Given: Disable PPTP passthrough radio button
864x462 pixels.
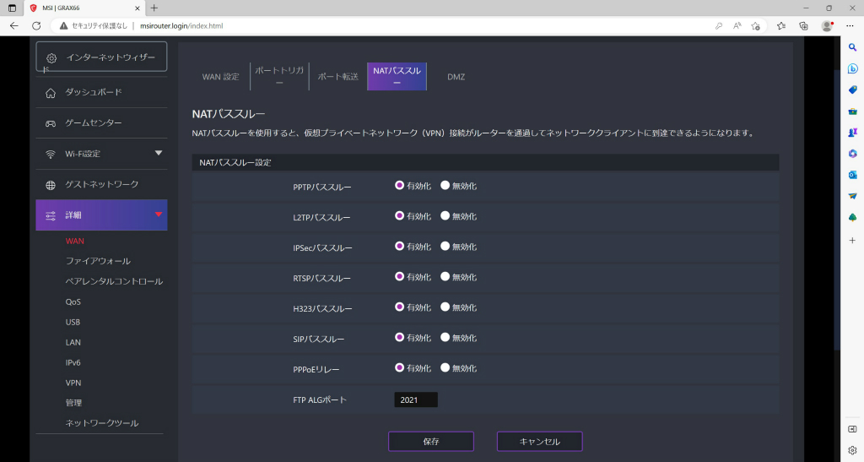Looking at the screenshot, I should tap(445, 186).
